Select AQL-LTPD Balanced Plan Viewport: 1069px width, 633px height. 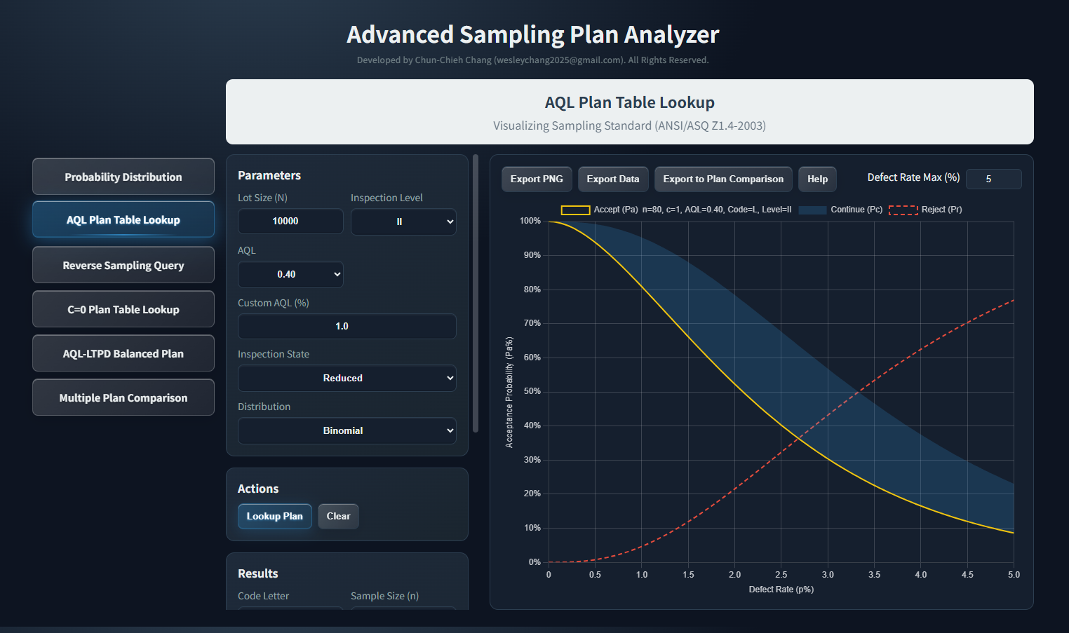[x=123, y=353]
